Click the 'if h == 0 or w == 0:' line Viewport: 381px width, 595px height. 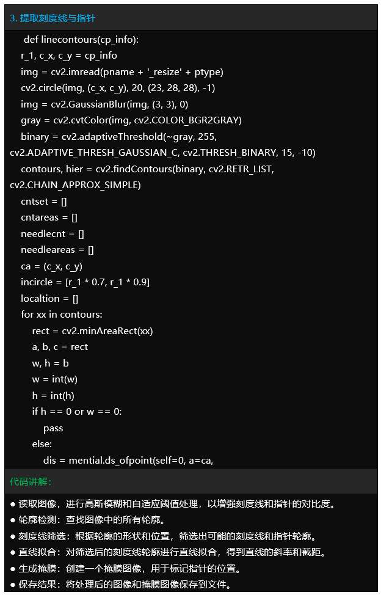tap(77, 412)
